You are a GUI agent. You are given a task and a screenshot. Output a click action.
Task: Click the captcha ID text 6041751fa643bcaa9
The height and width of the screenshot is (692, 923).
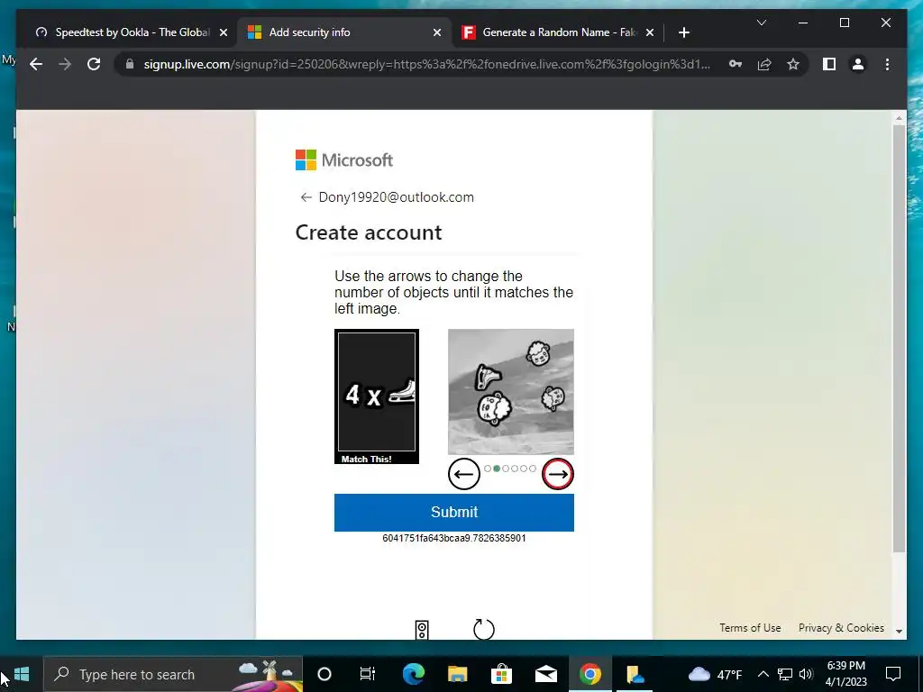point(454,538)
